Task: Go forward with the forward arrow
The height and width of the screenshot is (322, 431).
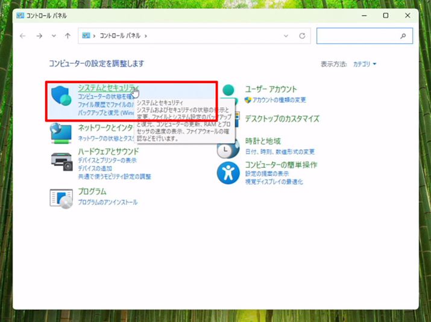Action: [39, 36]
